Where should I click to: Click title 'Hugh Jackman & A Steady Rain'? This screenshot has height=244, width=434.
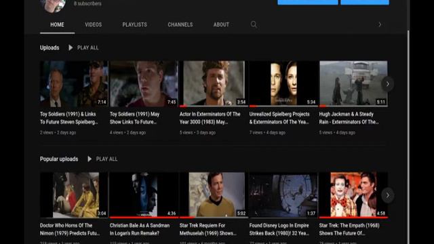pyautogui.click(x=349, y=118)
